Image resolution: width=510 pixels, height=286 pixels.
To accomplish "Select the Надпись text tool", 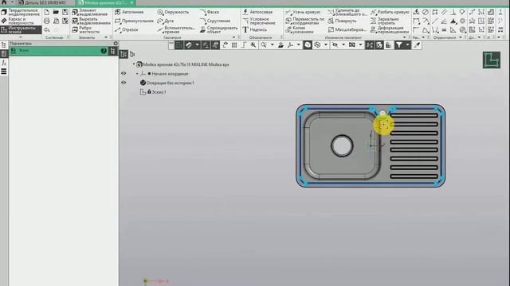I will pyautogui.click(x=255, y=29).
